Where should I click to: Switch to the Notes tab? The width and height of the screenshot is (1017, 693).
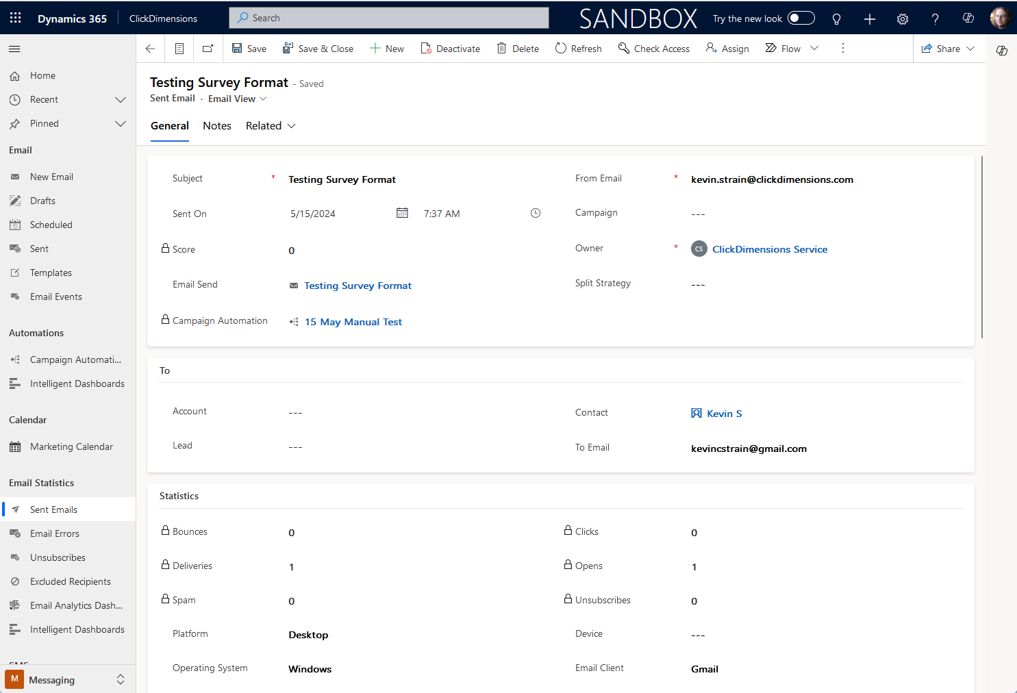(x=217, y=126)
